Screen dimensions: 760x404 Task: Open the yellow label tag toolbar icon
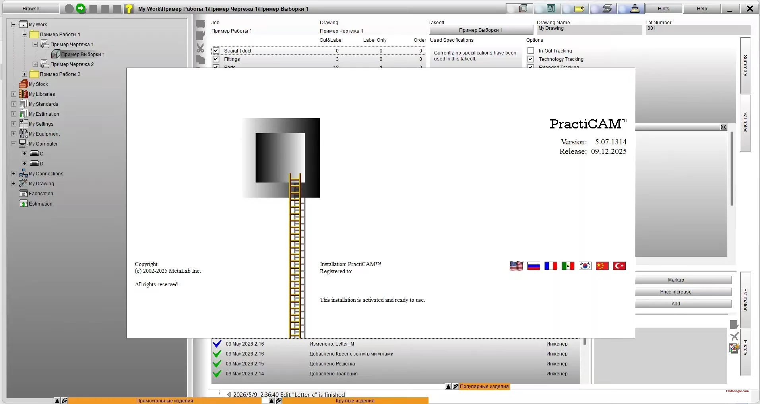point(579,8)
